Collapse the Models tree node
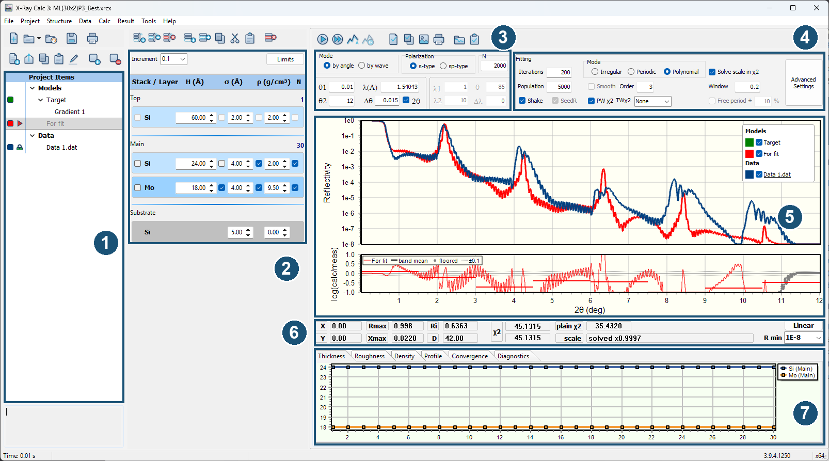 pos(33,88)
